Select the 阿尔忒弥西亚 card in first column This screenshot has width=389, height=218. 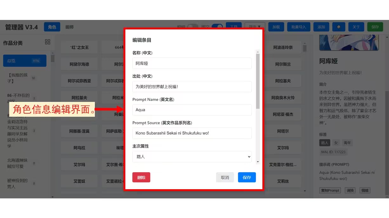click(x=79, y=81)
